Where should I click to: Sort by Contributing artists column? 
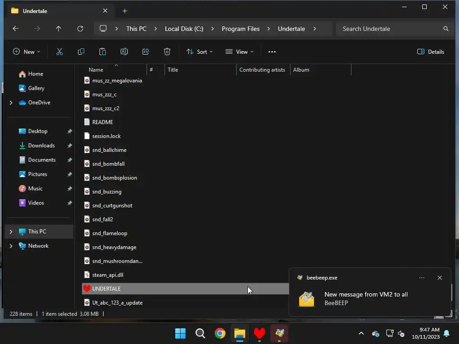(x=262, y=70)
